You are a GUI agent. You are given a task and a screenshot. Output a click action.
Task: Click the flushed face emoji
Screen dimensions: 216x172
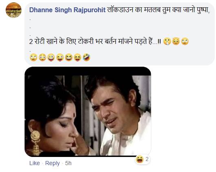tap(42, 57)
